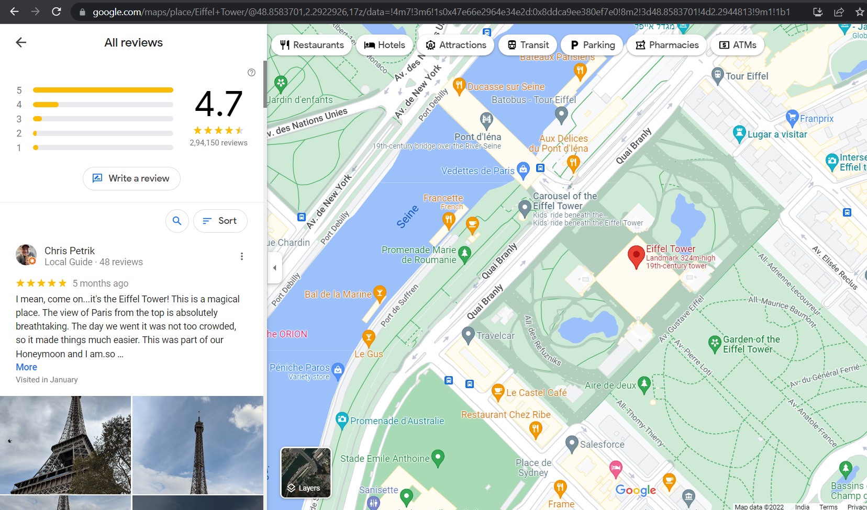
Task: Open Chris Petrik's profile name link
Action: point(70,251)
